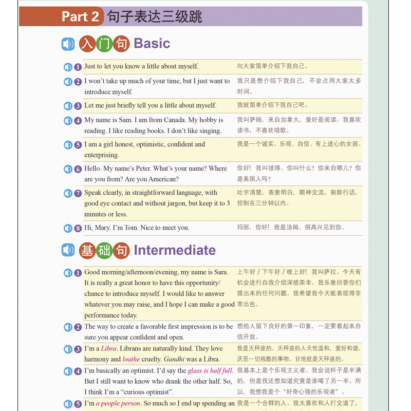This screenshot has width=411, height=411.
Task: Click the translation 向大家简单介绍下我自己
Action: 272,66
